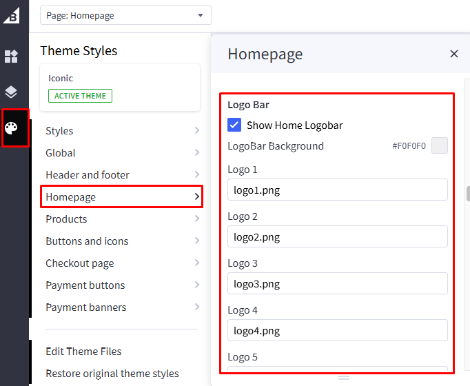This screenshot has height=386, width=470.
Task: Click Restore original theme styles
Action: (x=112, y=374)
